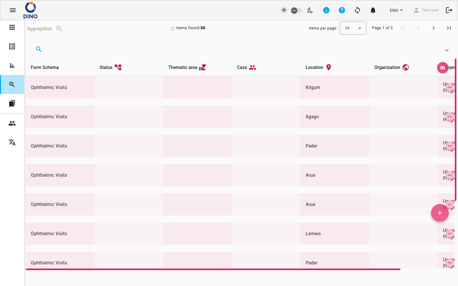Open the bookmarks sidebar icon

click(x=12, y=104)
